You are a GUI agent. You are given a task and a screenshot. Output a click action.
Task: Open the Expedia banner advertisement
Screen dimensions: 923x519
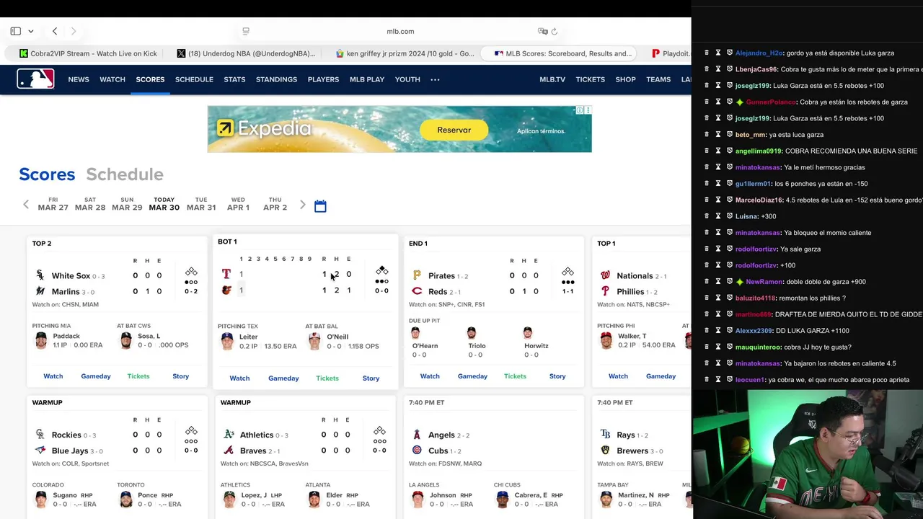tap(399, 129)
